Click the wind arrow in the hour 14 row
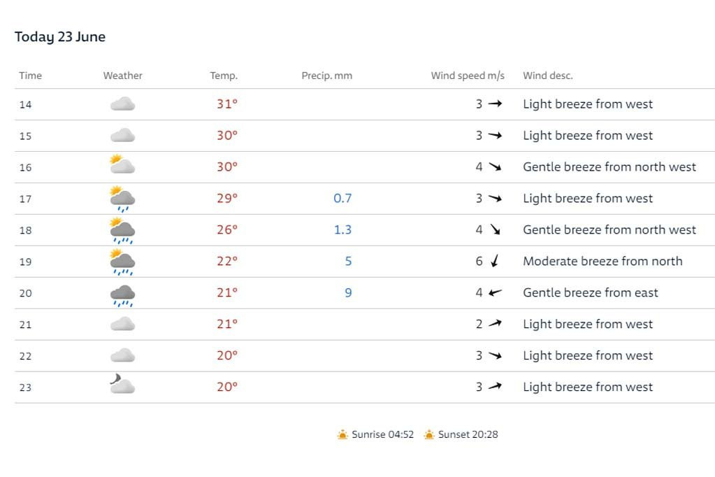Screen dimensions: 715x477 click(x=495, y=104)
